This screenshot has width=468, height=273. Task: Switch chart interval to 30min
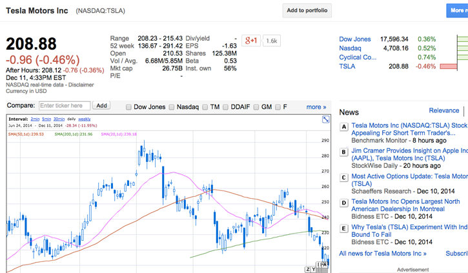pyautogui.click(x=59, y=119)
